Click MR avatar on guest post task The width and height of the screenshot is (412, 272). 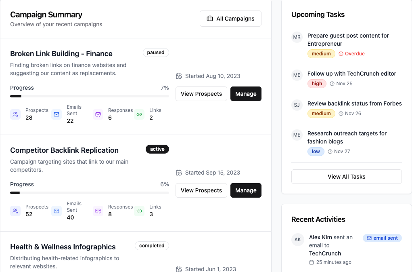(x=297, y=37)
